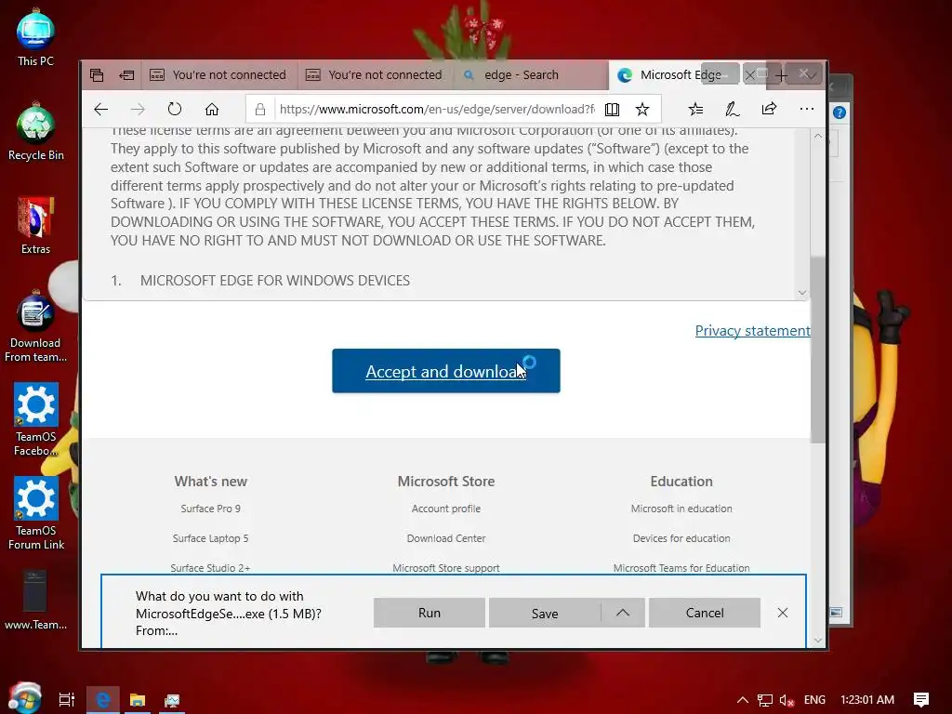The width and height of the screenshot is (952, 714).
Task: Click the set tabs aside icon
Action: tap(126, 74)
